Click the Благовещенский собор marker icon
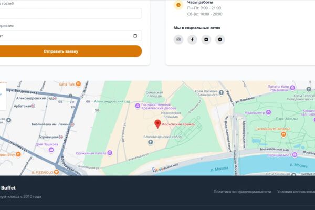 pyautogui.click(x=151, y=142)
